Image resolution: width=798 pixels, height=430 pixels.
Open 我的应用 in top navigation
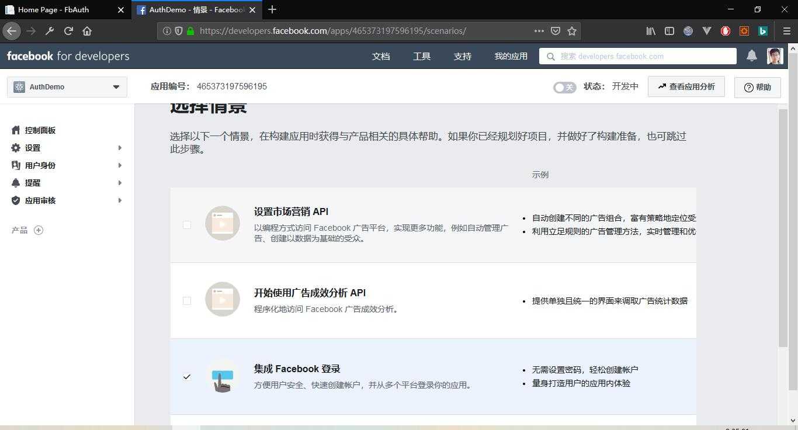pyautogui.click(x=511, y=56)
